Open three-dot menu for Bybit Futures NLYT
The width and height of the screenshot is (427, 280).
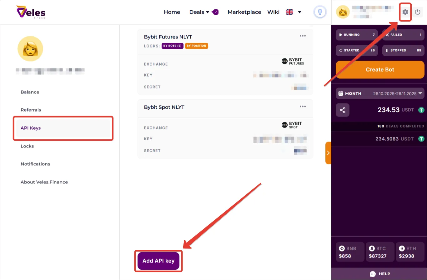303,36
